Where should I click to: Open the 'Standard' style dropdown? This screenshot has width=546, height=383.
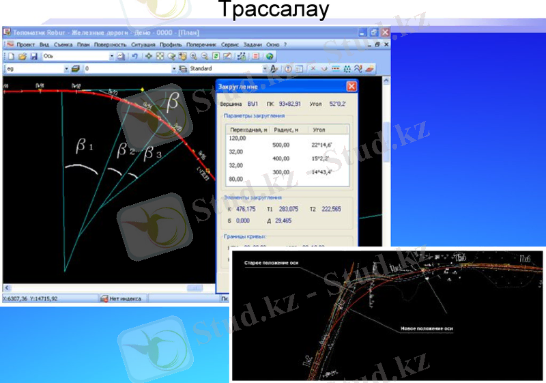click(x=265, y=69)
